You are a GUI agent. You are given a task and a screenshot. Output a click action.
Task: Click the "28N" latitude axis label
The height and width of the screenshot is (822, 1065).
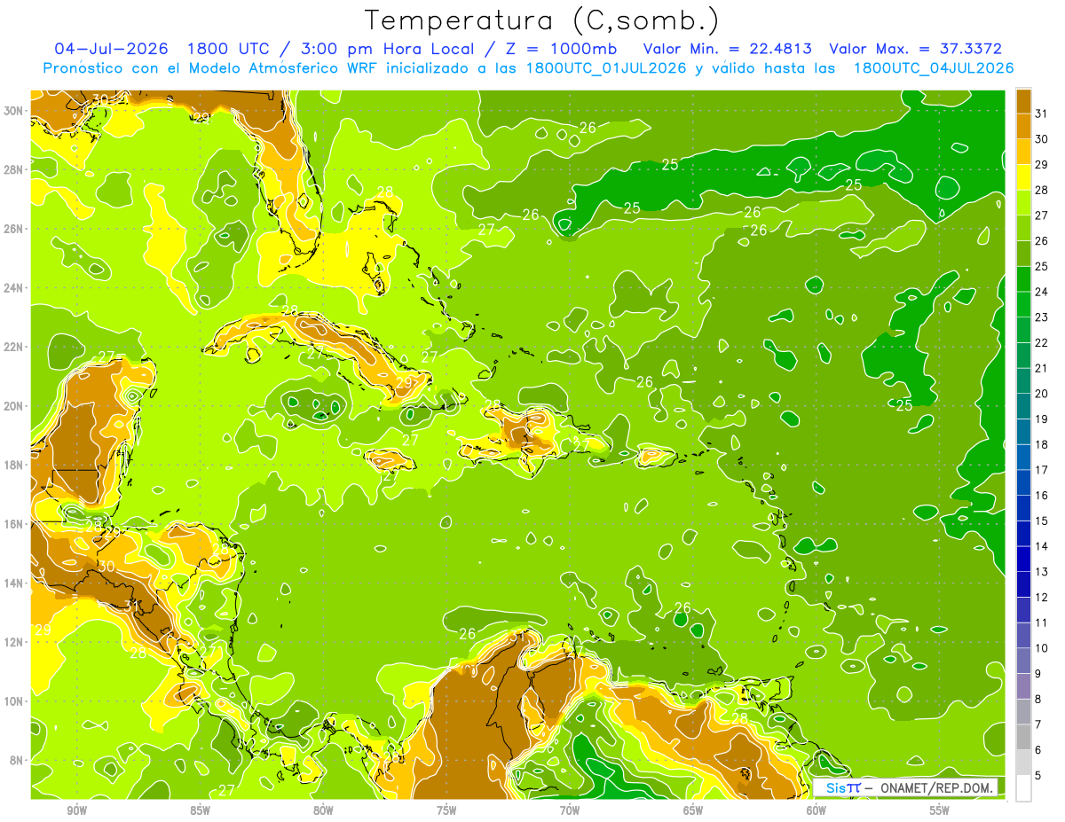(14, 169)
